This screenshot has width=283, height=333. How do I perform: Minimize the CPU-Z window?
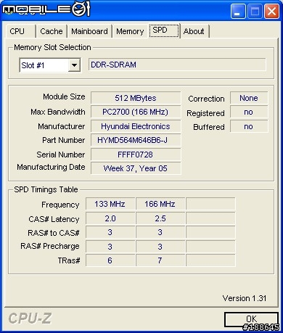click(237, 11)
